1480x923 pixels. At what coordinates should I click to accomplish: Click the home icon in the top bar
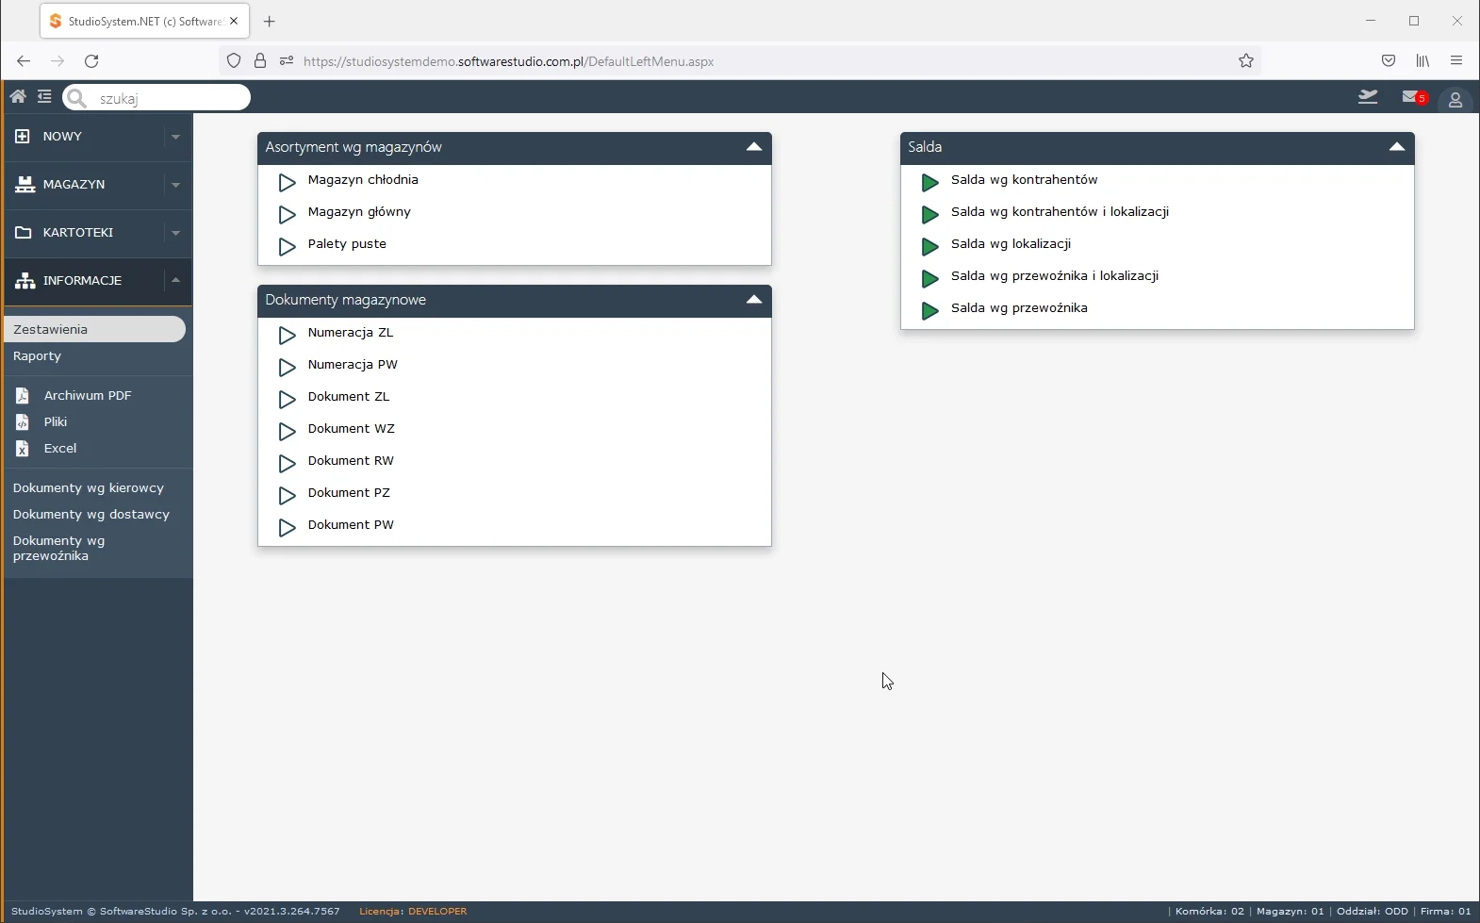18,97
